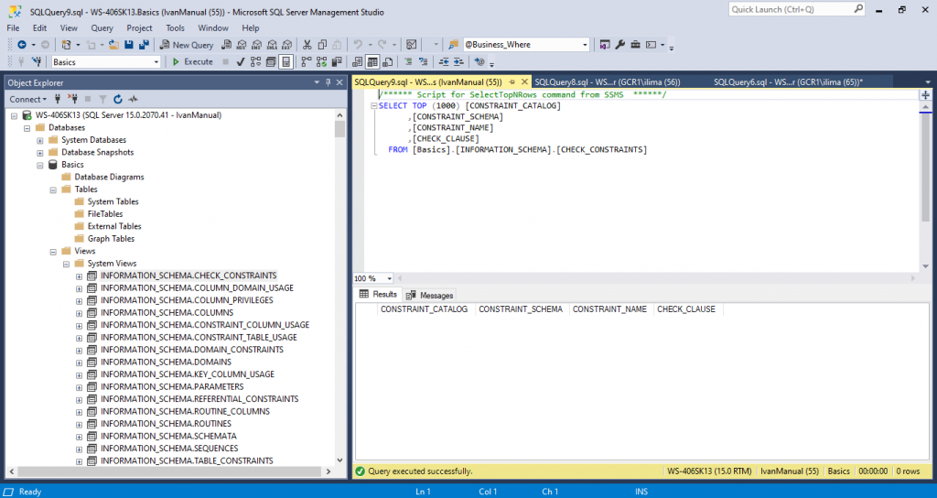This screenshot has width=937, height=498.
Task: Click Comment Out Selected Lines icon
Action: point(408,62)
